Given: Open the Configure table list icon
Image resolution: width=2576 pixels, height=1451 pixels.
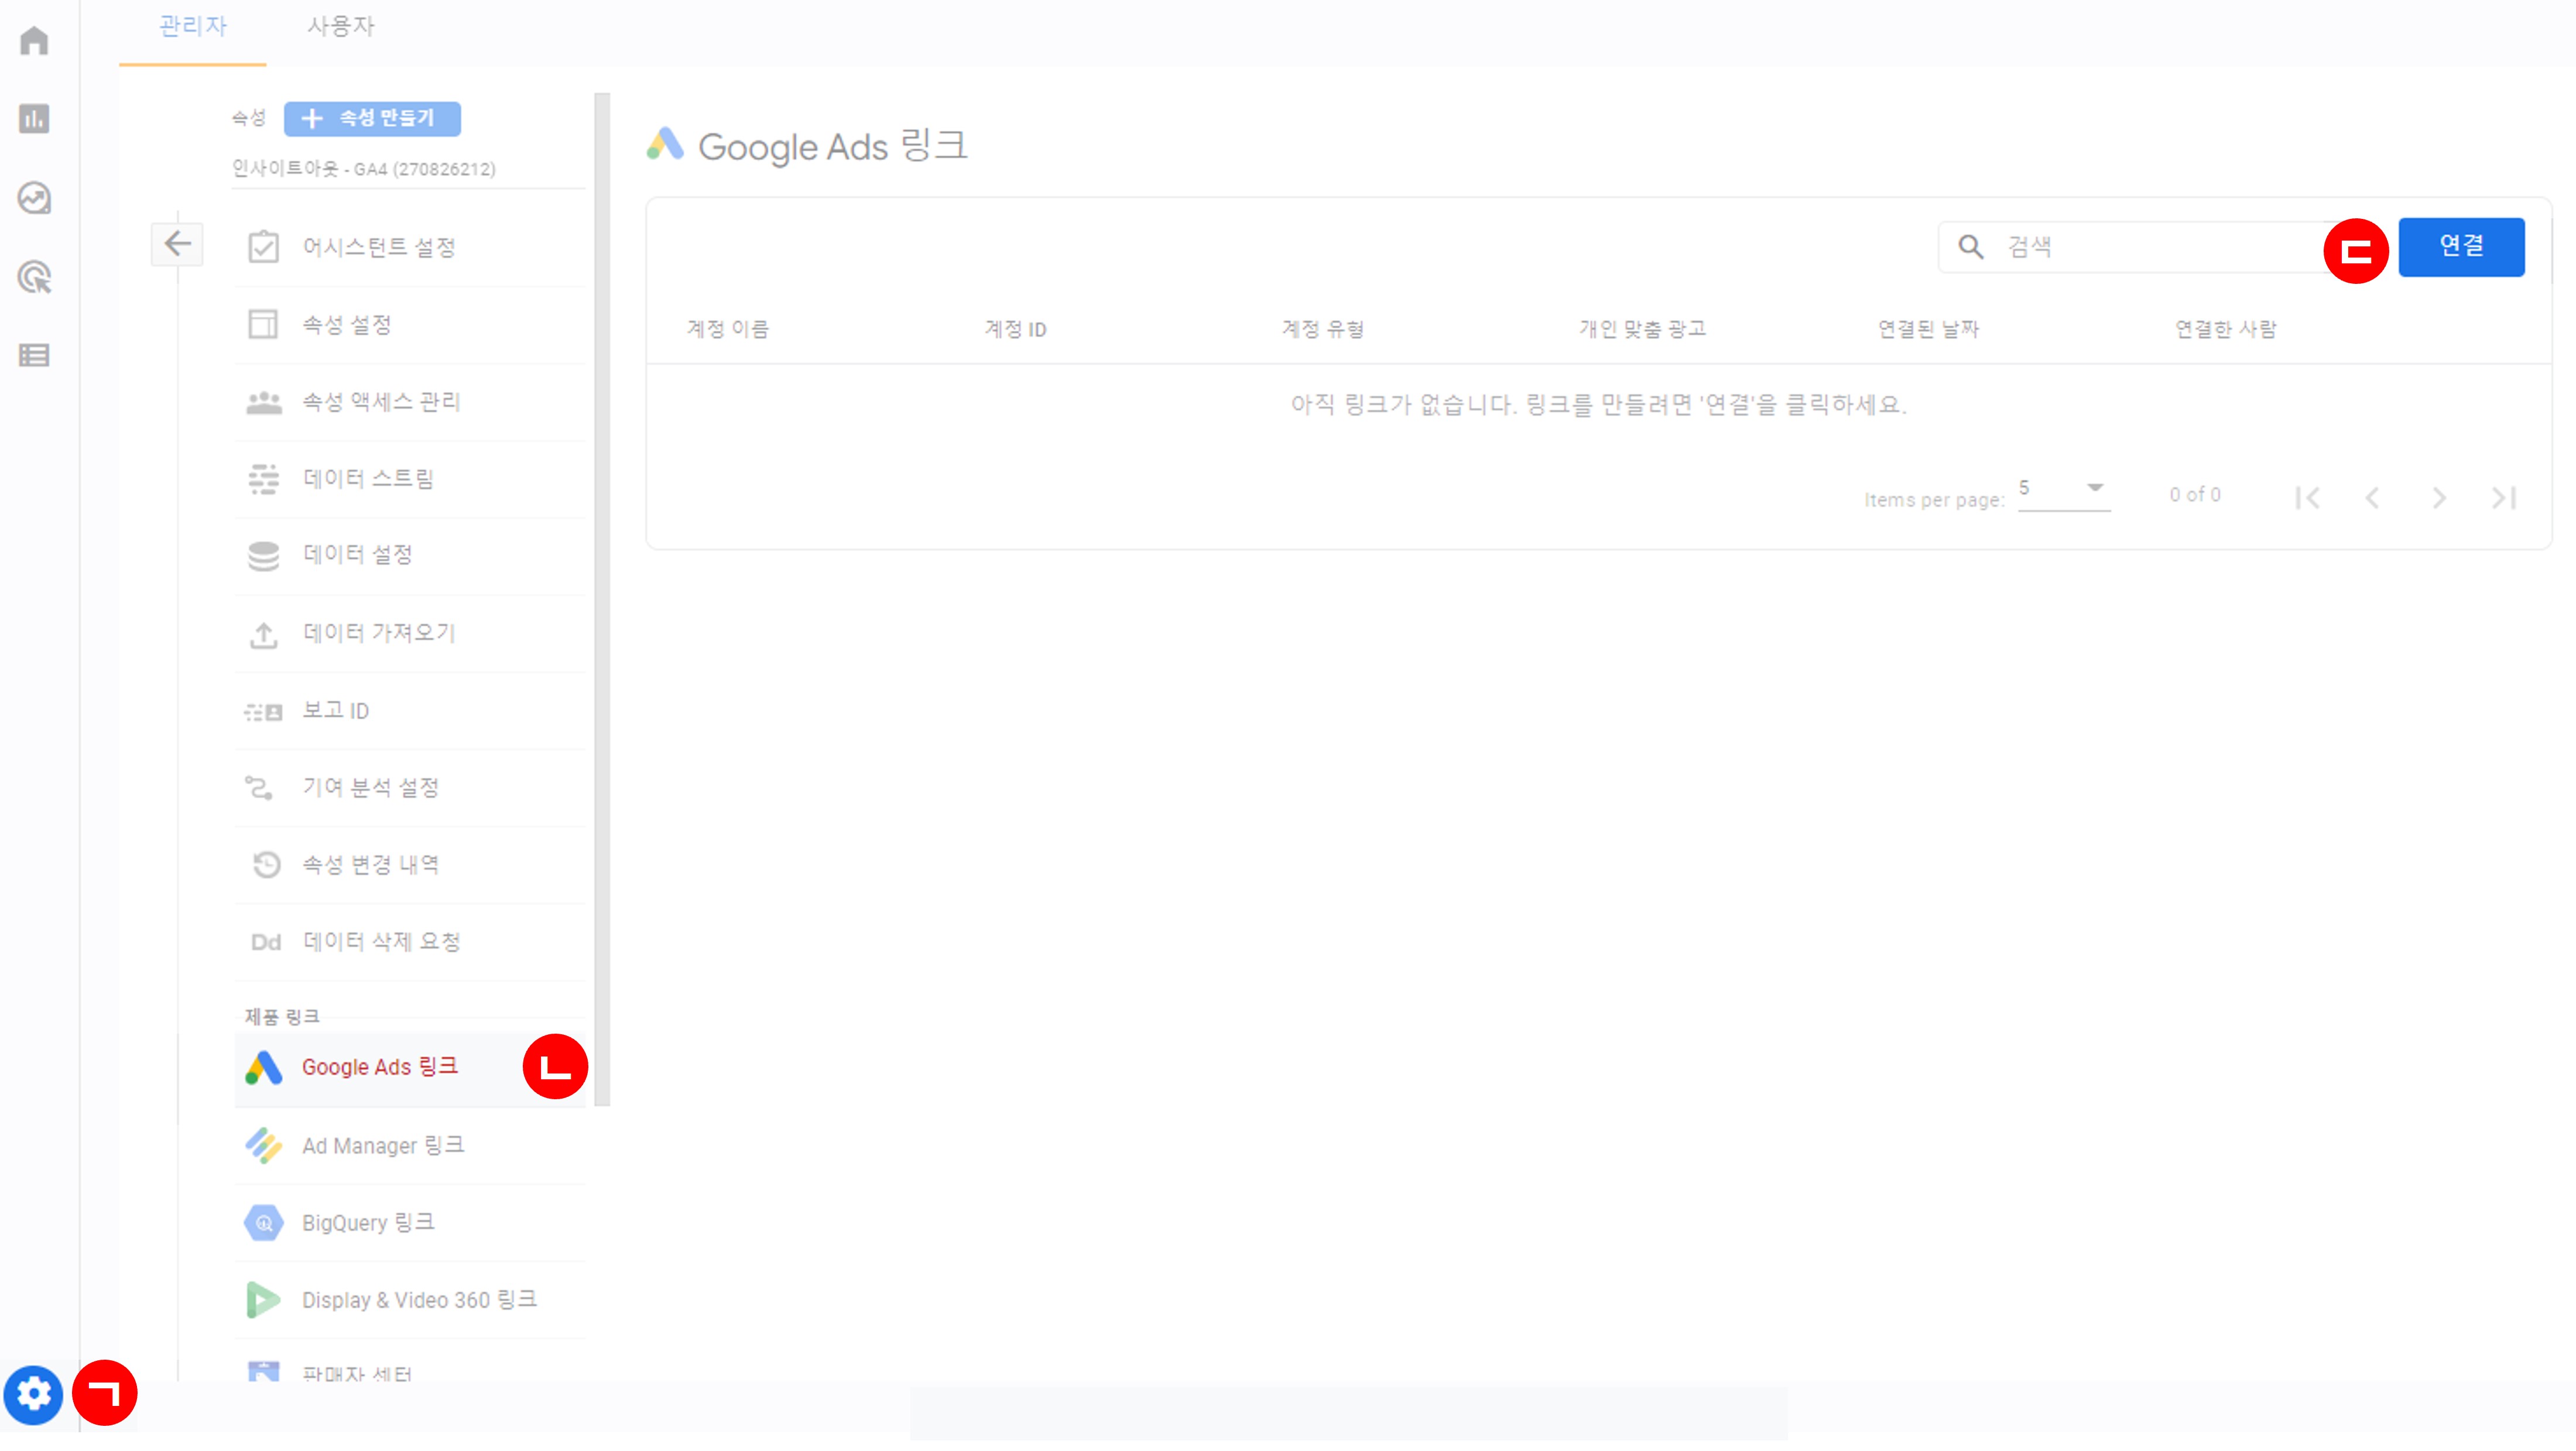Looking at the screenshot, I should (34, 355).
